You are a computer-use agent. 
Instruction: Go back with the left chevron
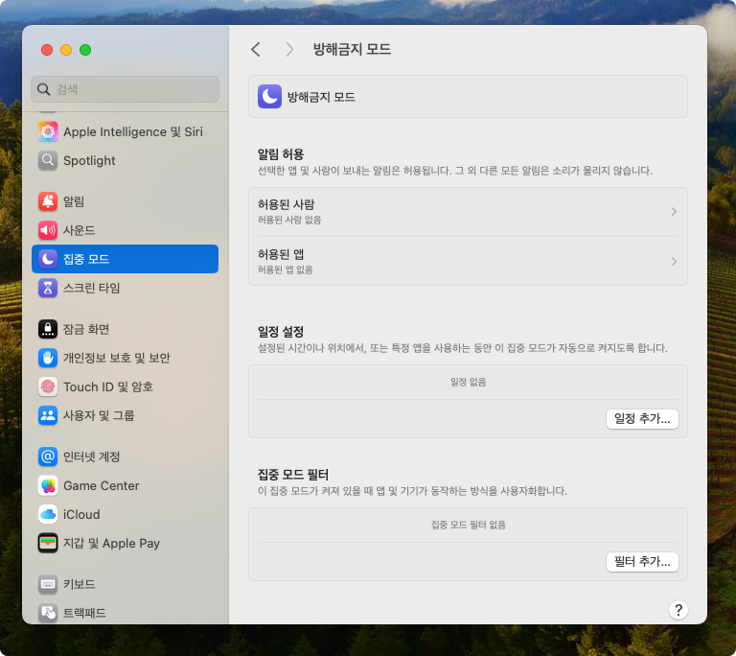click(x=256, y=49)
